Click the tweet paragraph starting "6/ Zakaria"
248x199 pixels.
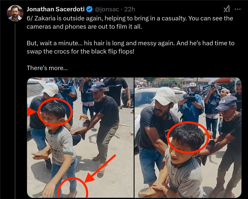pyautogui.click(x=130, y=22)
